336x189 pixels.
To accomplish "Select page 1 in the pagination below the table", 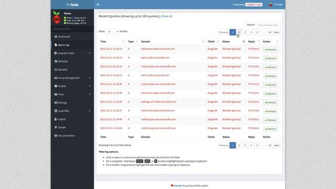I will point(233,145).
